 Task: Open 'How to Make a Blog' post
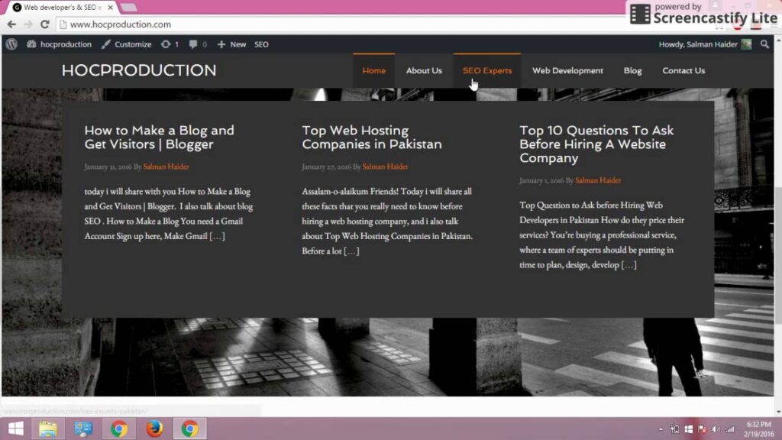[159, 137]
